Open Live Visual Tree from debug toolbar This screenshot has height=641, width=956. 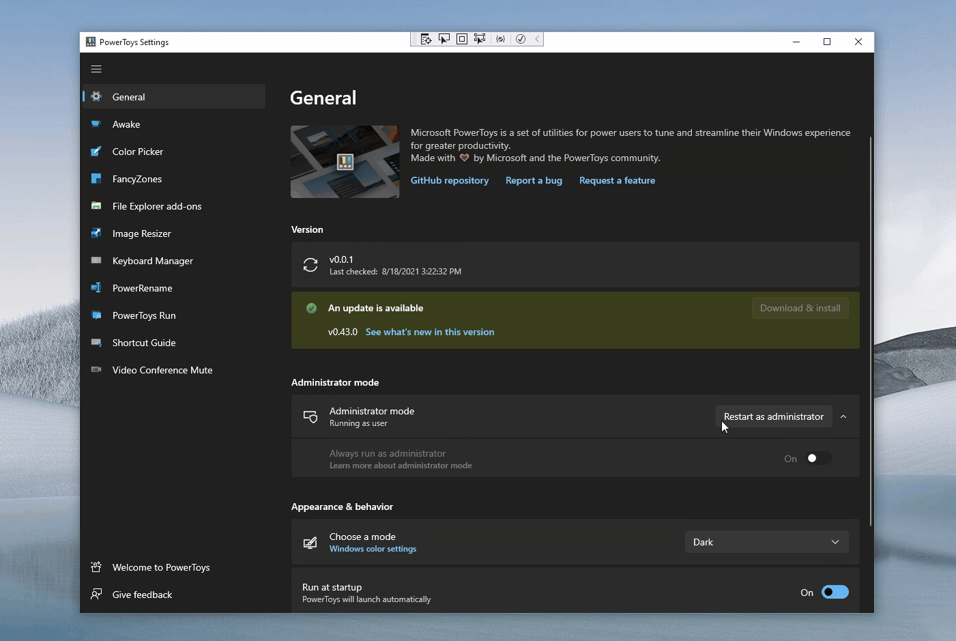[x=426, y=39]
